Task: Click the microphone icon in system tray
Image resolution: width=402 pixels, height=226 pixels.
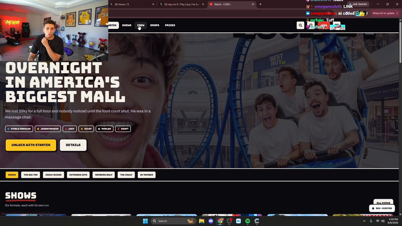Action: [x=371, y=221]
